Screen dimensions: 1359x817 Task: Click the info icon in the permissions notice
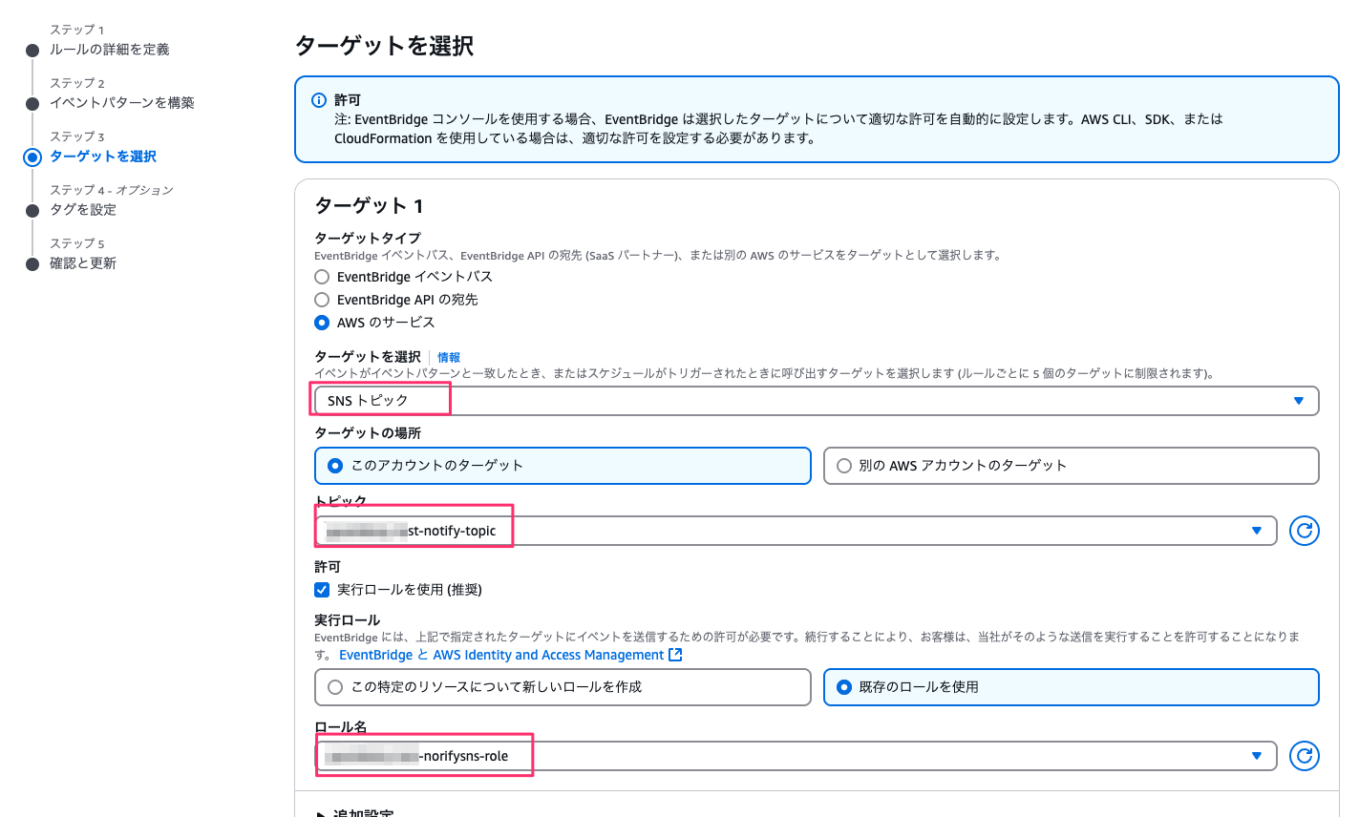coord(319,100)
